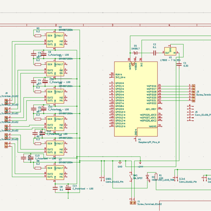211x211 pixels.
Task: Select the U3 DRV8872DDA chip body
Action: pyautogui.click(x=55, y=69)
